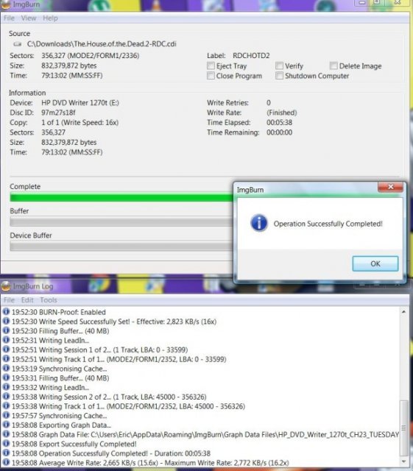
Task: Click info icon of Writing Session 1 of 2 entry
Action: coord(6,350)
